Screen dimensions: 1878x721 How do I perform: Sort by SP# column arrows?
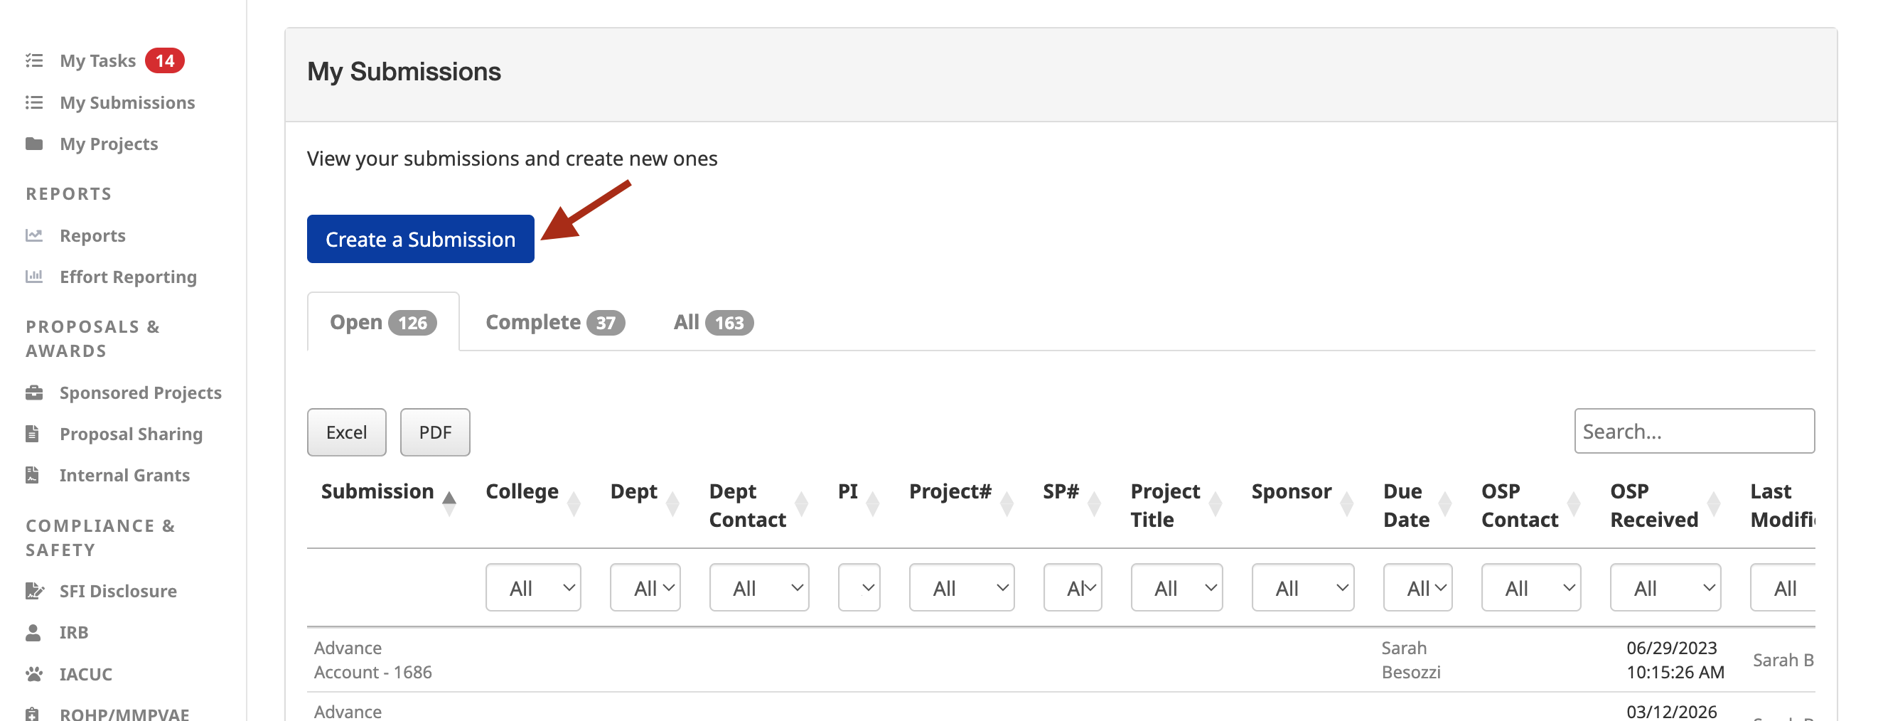(1094, 503)
